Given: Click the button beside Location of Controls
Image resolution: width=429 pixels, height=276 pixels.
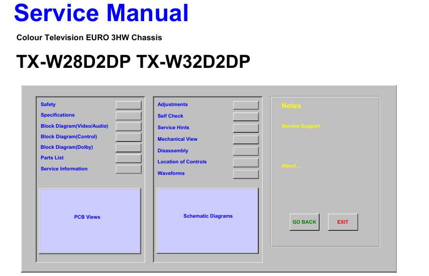Looking at the screenshot, I should (246, 163).
